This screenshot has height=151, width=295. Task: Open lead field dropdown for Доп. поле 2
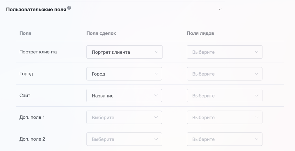225,139
